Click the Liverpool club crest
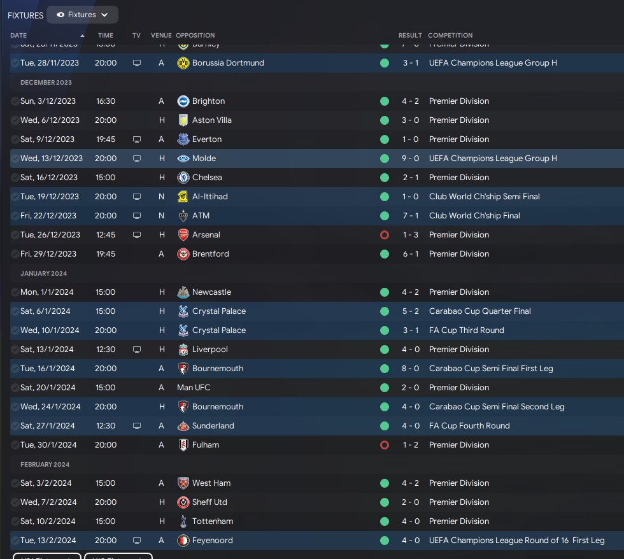The width and height of the screenshot is (624, 559). click(183, 350)
